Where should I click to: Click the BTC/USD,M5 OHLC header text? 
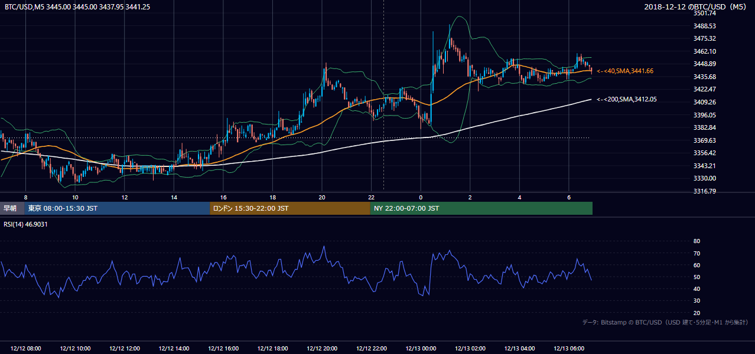pos(77,6)
